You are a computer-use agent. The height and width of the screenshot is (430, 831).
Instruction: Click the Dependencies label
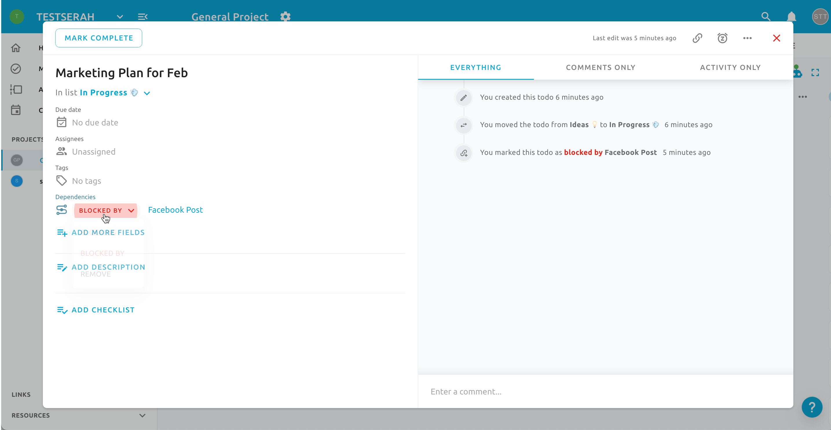[75, 197]
